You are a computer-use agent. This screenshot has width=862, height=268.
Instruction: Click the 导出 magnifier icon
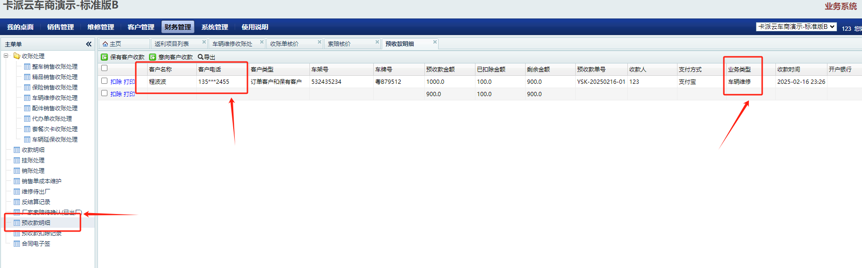(x=201, y=57)
